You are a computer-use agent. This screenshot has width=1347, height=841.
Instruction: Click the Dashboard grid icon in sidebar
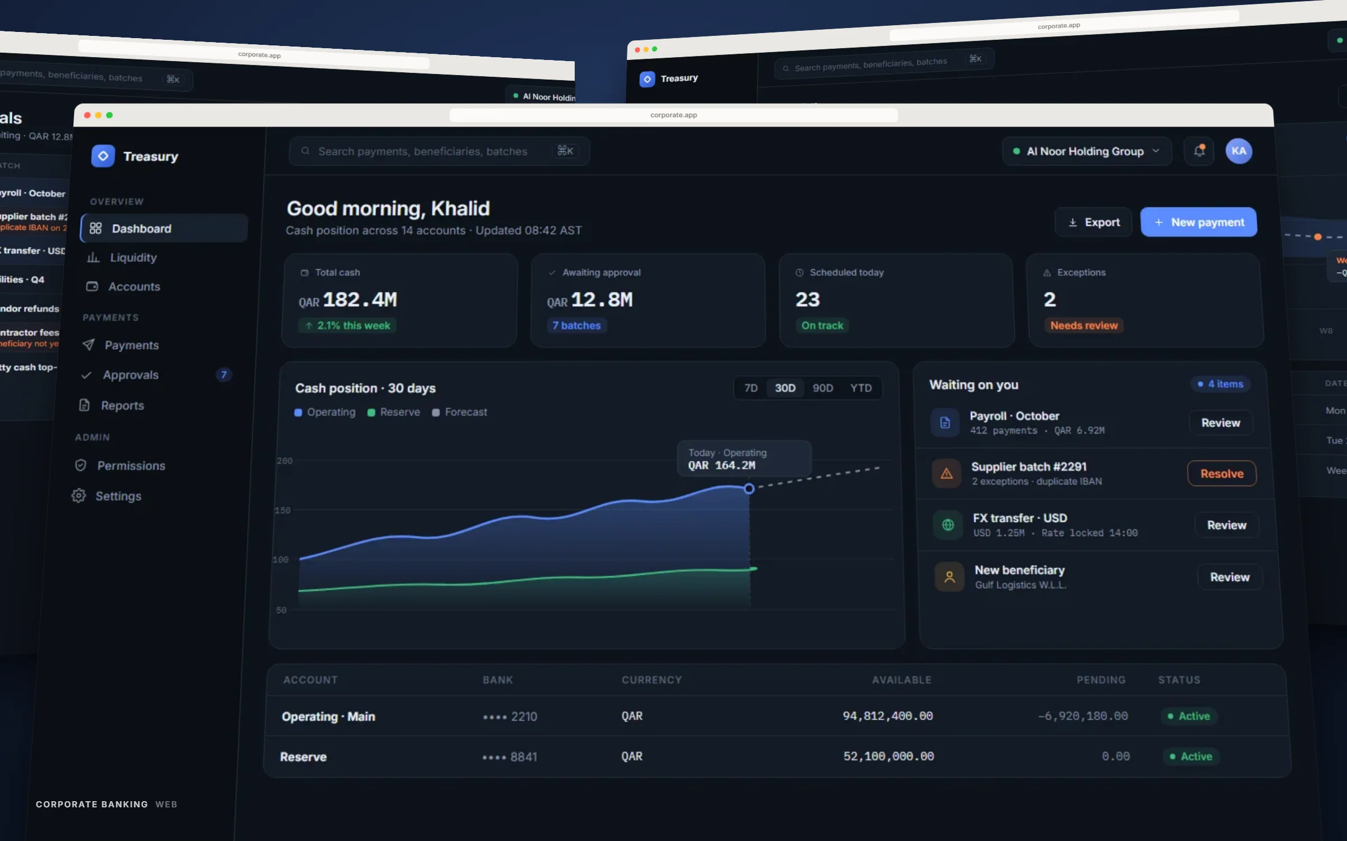[x=95, y=228]
